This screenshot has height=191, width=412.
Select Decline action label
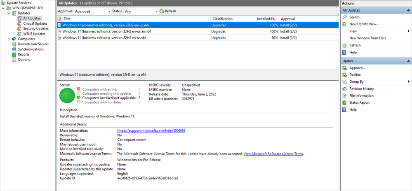point(355,75)
